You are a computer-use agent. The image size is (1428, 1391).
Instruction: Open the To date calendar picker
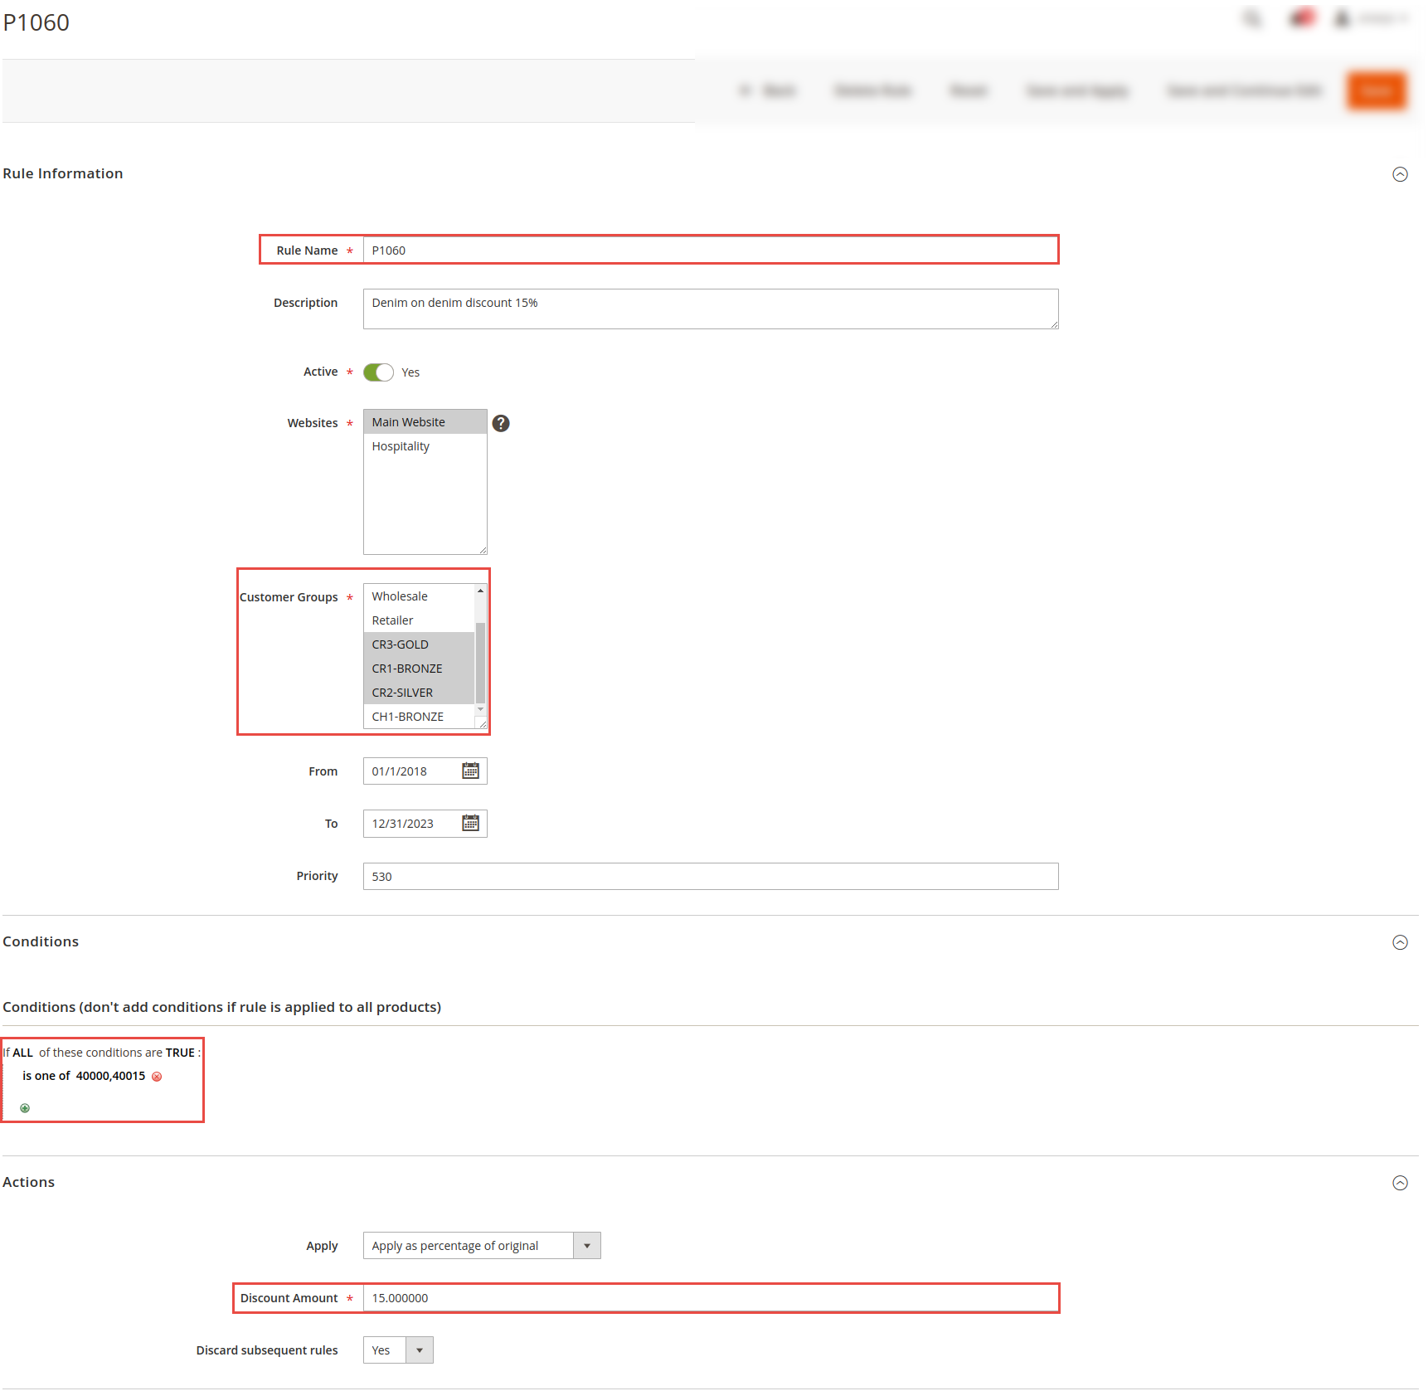point(470,823)
